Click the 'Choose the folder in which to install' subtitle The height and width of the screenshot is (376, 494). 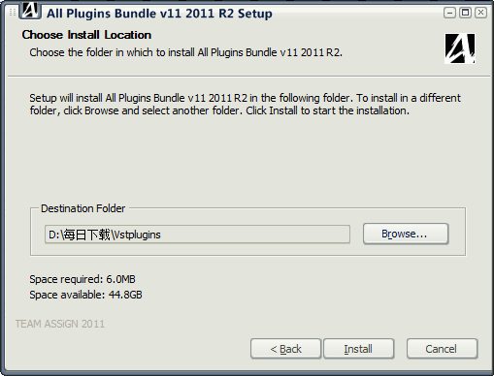point(186,52)
